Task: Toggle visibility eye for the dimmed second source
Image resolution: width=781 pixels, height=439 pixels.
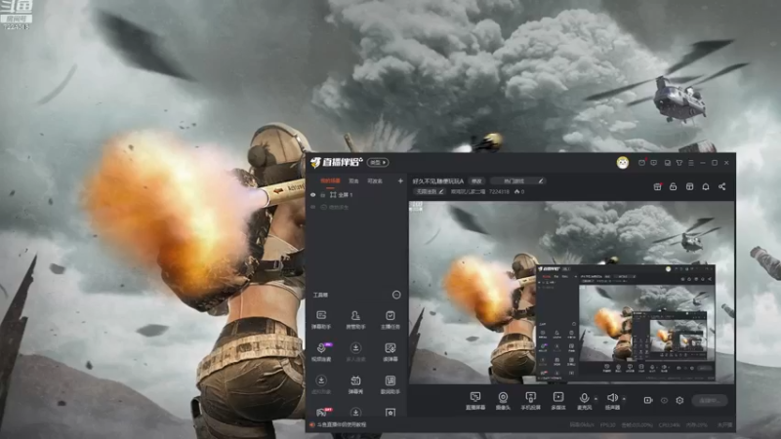Action: (x=312, y=207)
